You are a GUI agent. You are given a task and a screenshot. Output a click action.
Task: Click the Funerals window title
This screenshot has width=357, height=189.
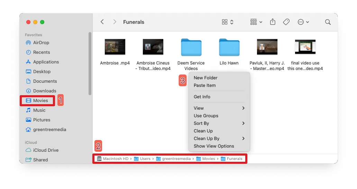pos(134,22)
